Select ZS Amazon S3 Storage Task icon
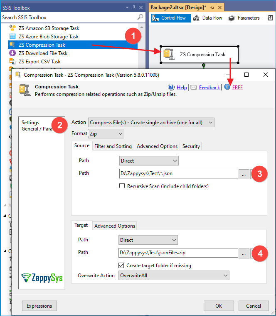276x316 pixels. point(12,28)
